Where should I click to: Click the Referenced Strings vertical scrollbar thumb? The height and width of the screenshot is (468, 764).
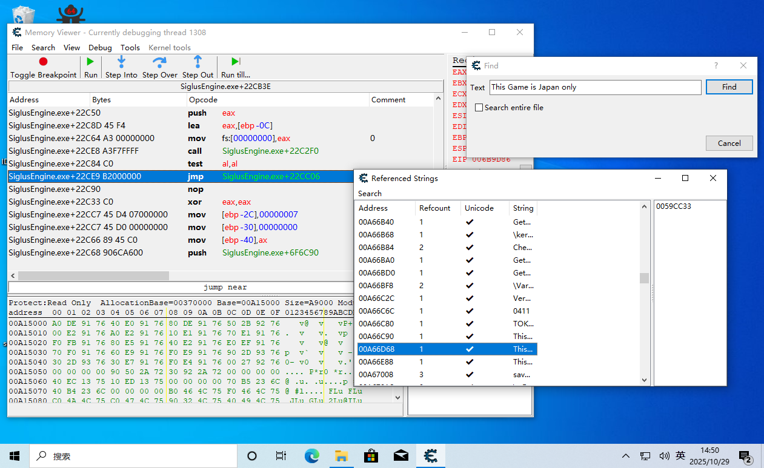tap(644, 278)
